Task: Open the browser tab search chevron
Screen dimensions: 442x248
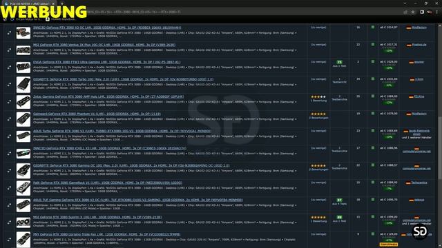Action: coord(405,3)
